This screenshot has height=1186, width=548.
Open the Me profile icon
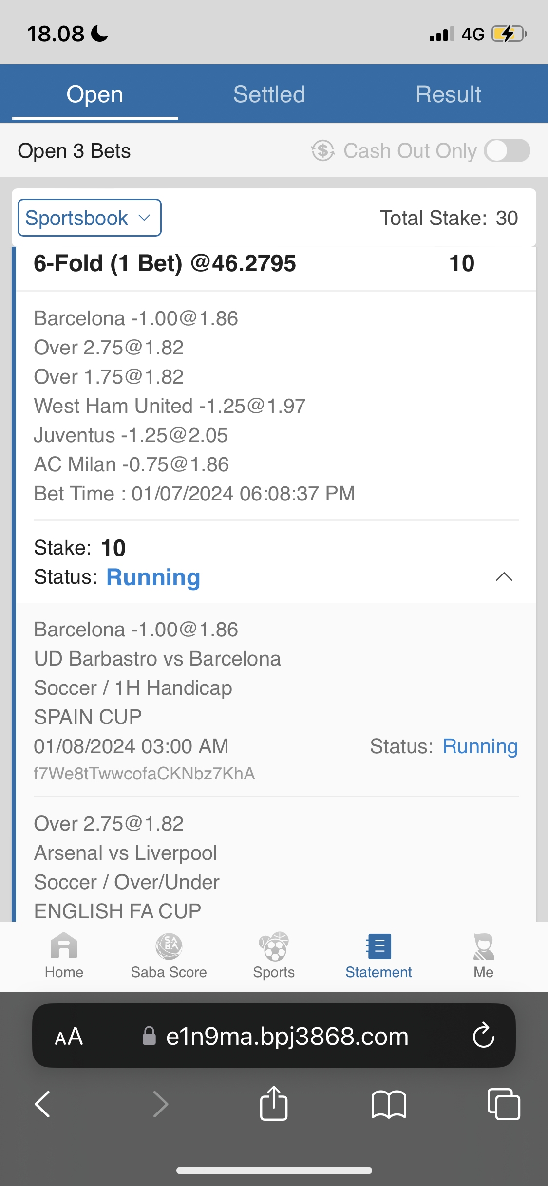tap(483, 946)
